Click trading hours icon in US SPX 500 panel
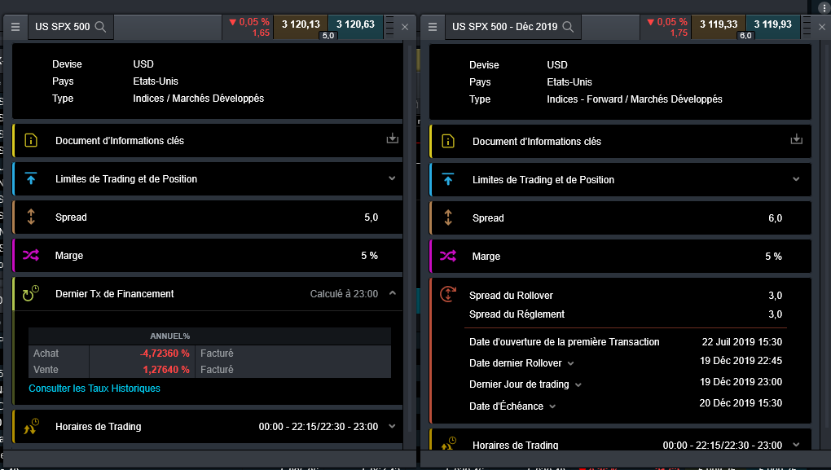Screen dimensions: 831x470 [31, 427]
